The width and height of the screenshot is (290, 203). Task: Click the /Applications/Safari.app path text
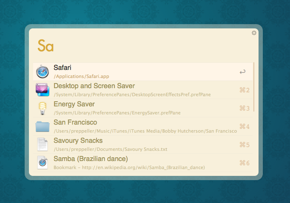tap(81, 77)
